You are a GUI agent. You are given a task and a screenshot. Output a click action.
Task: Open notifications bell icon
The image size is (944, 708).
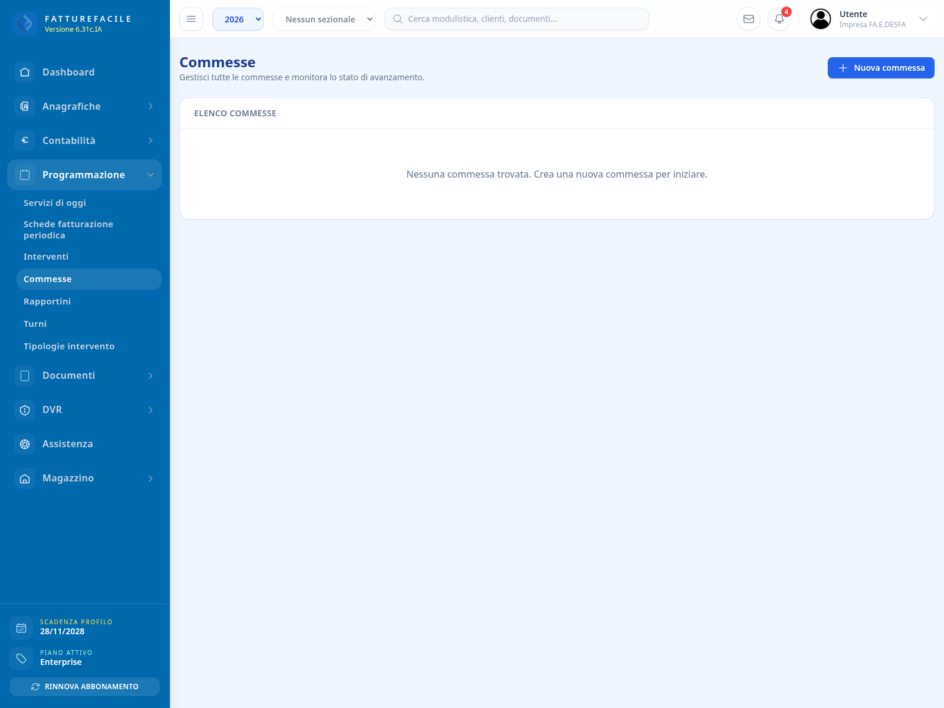coord(779,19)
